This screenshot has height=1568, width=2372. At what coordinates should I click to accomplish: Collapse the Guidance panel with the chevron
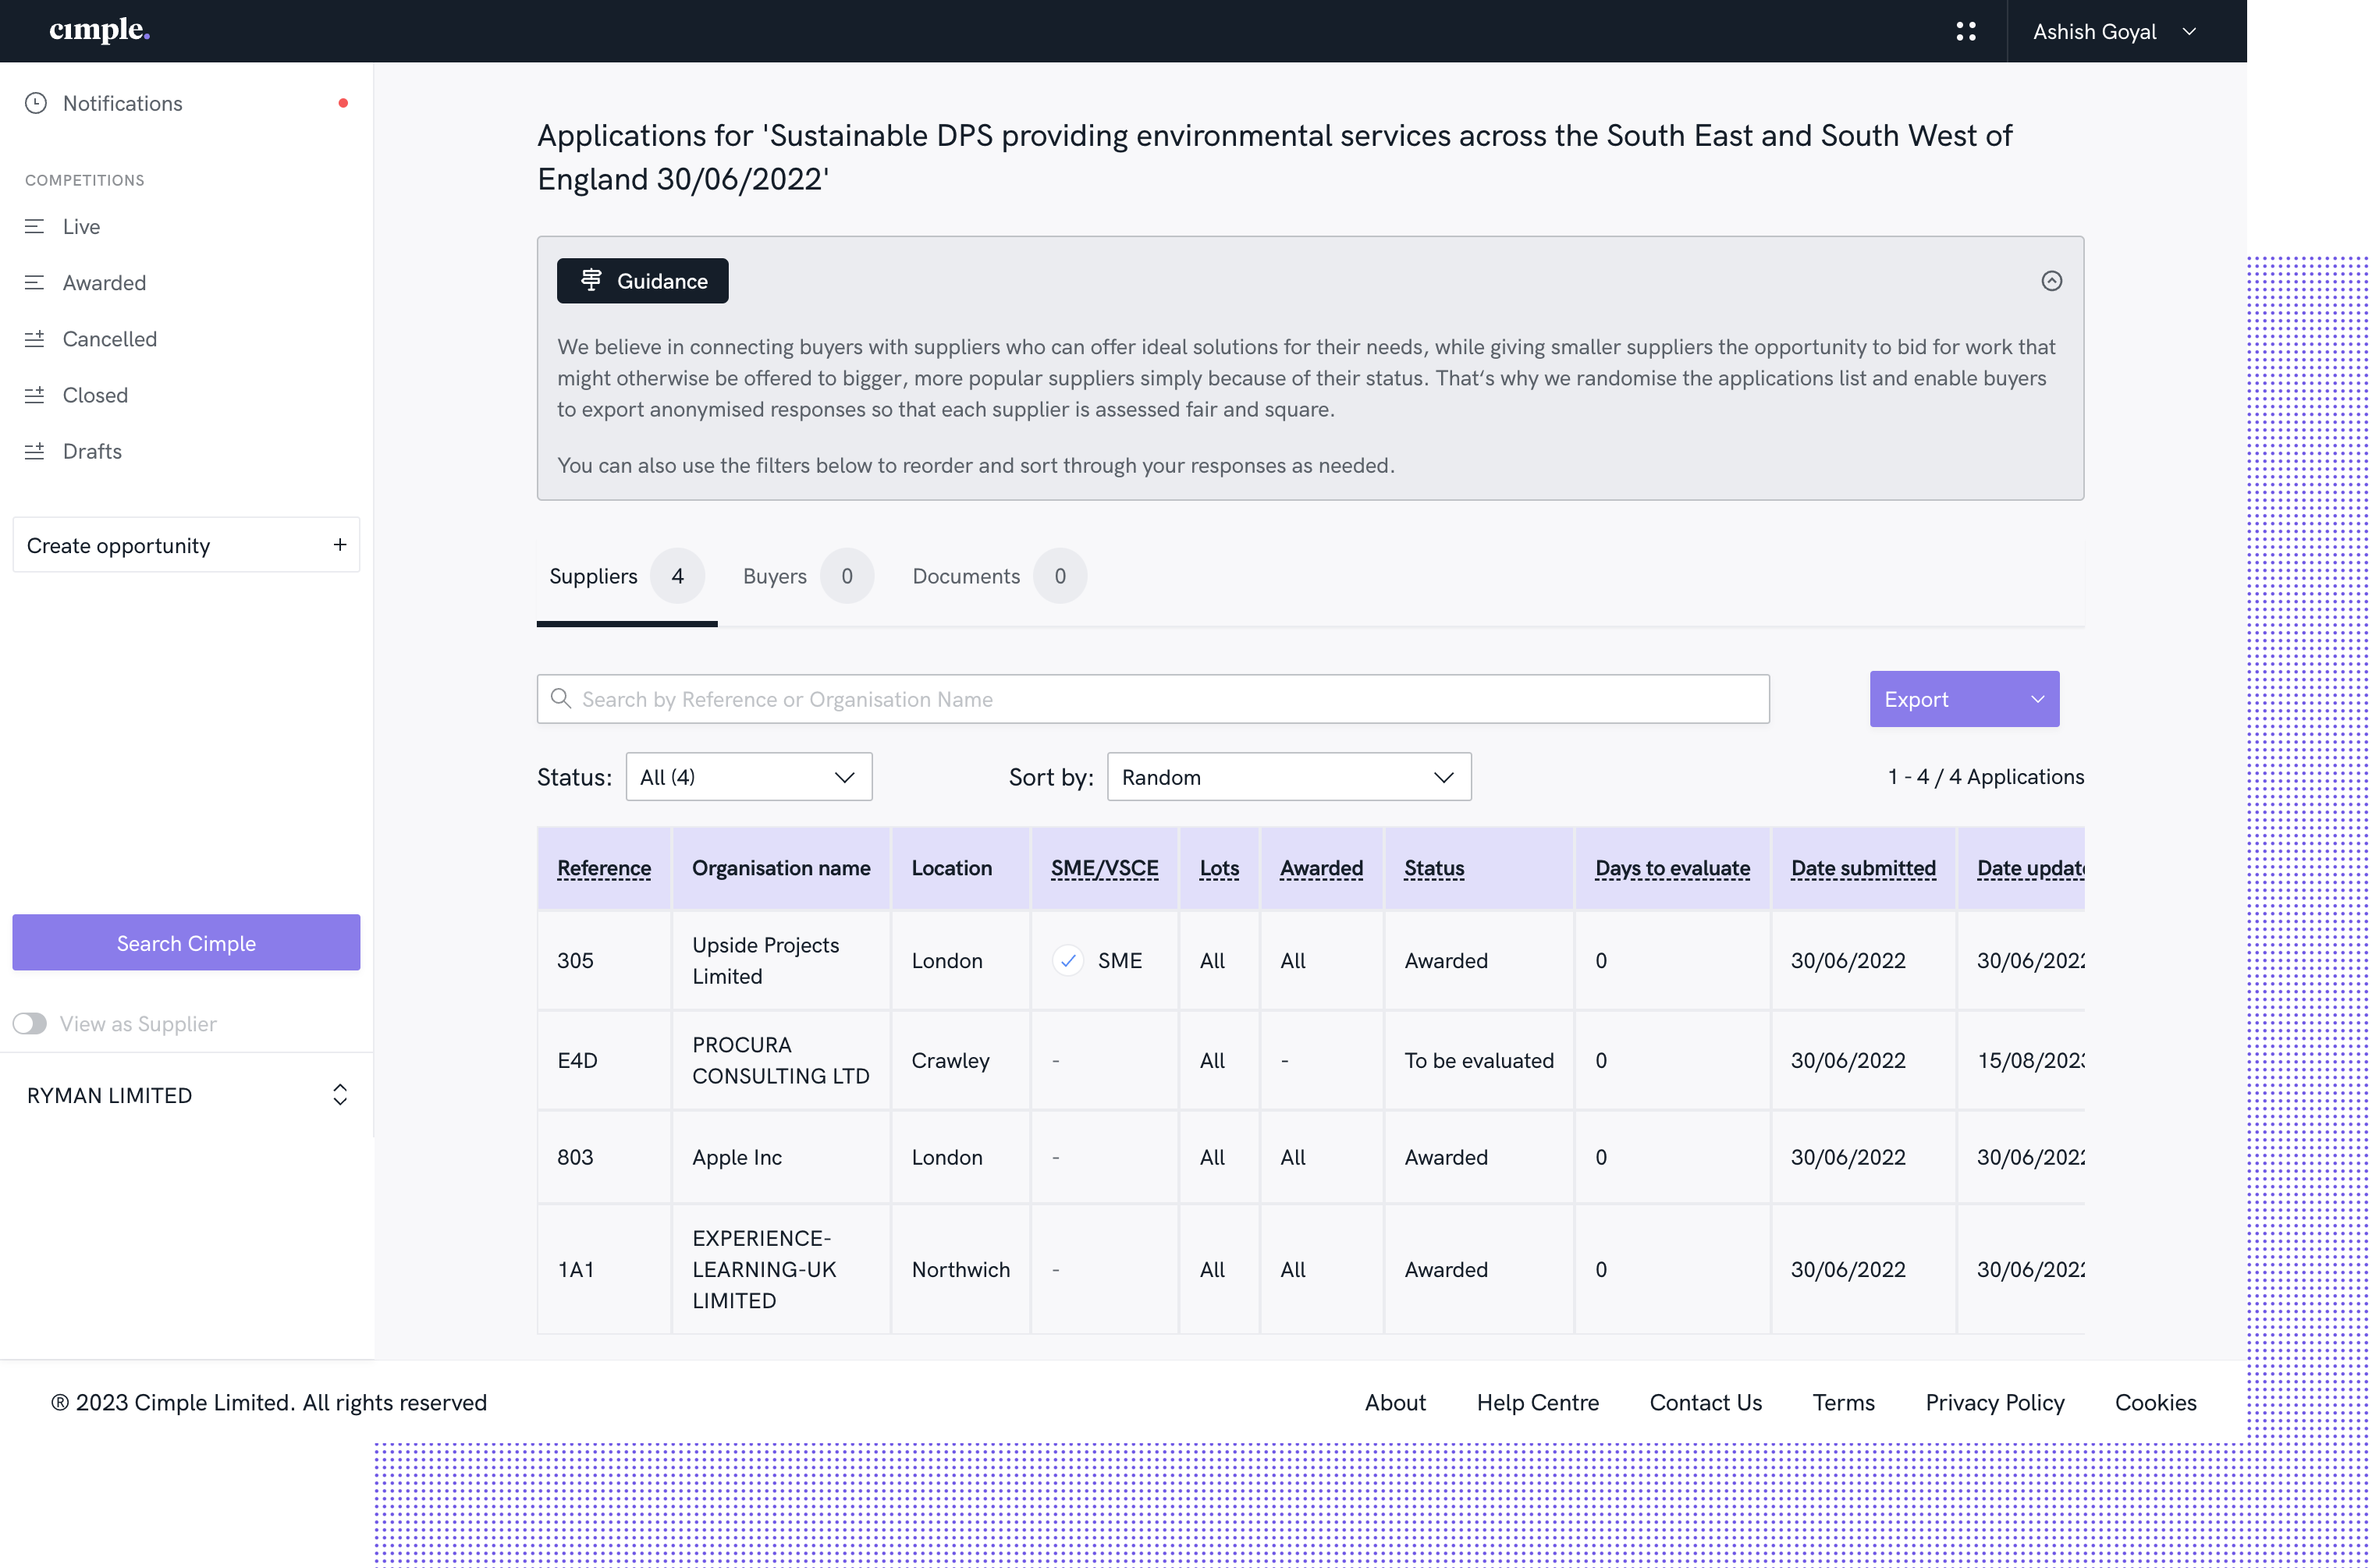(x=2051, y=281)
